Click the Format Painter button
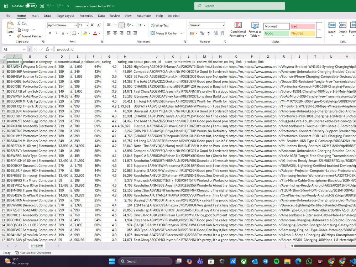356x267 pixels. click(29, 36)
